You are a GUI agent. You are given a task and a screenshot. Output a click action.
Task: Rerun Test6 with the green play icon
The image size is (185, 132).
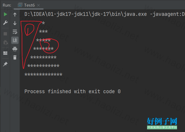[5, 14]
